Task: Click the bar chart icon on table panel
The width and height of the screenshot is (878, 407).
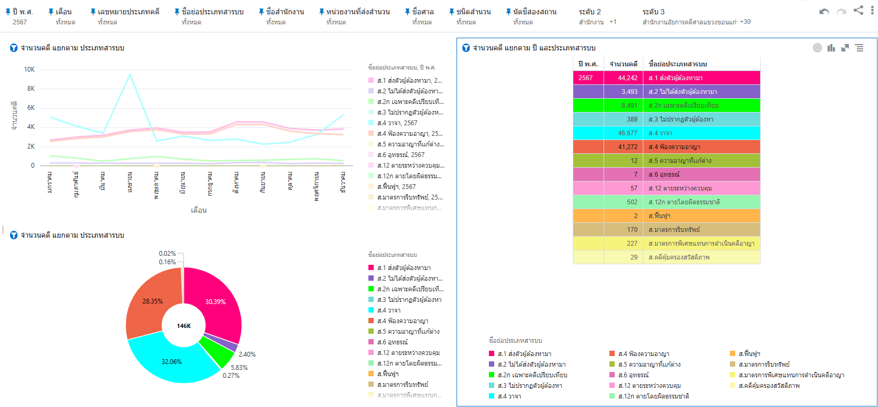Action: click(831, 48)
